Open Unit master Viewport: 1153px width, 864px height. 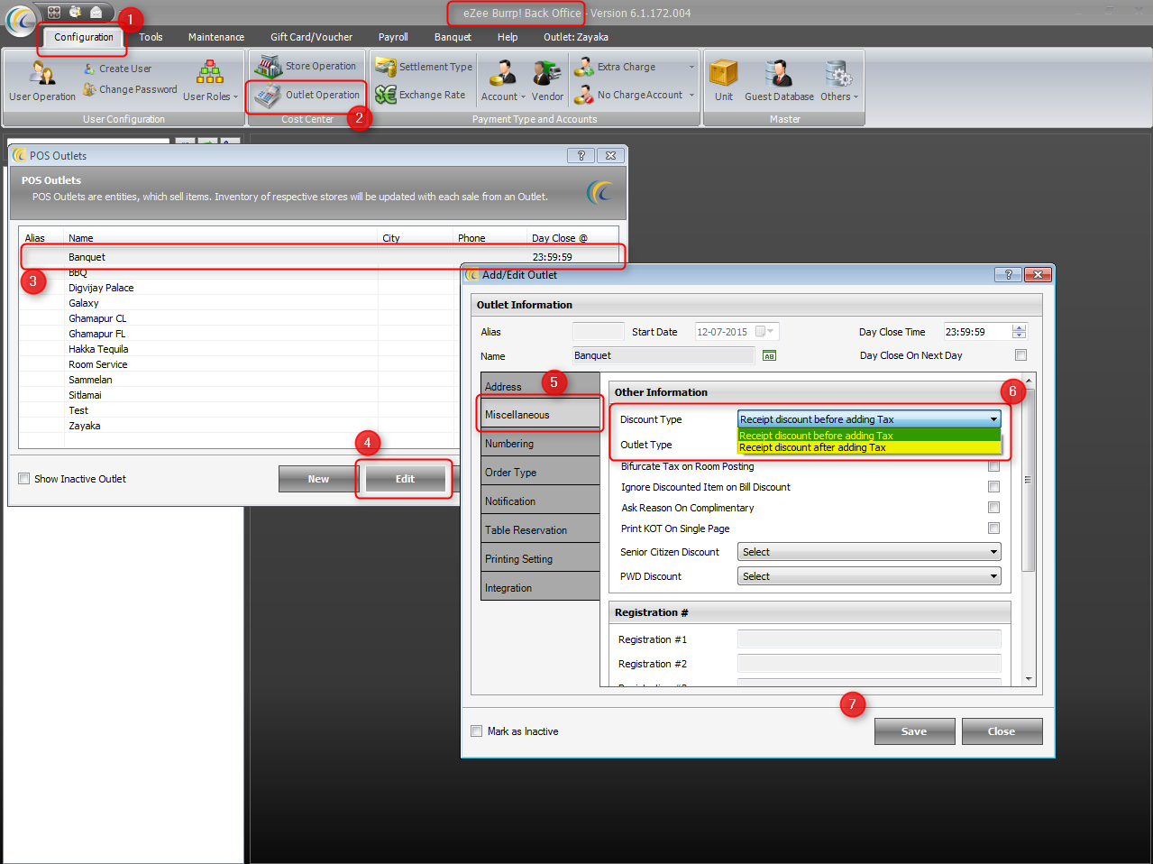724,81
